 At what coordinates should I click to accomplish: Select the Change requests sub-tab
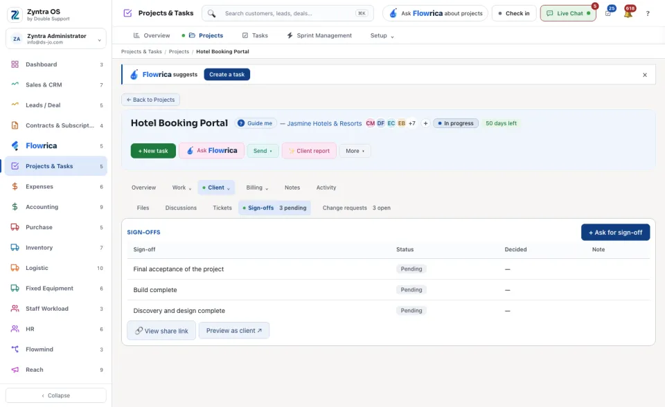coord(356,208)
